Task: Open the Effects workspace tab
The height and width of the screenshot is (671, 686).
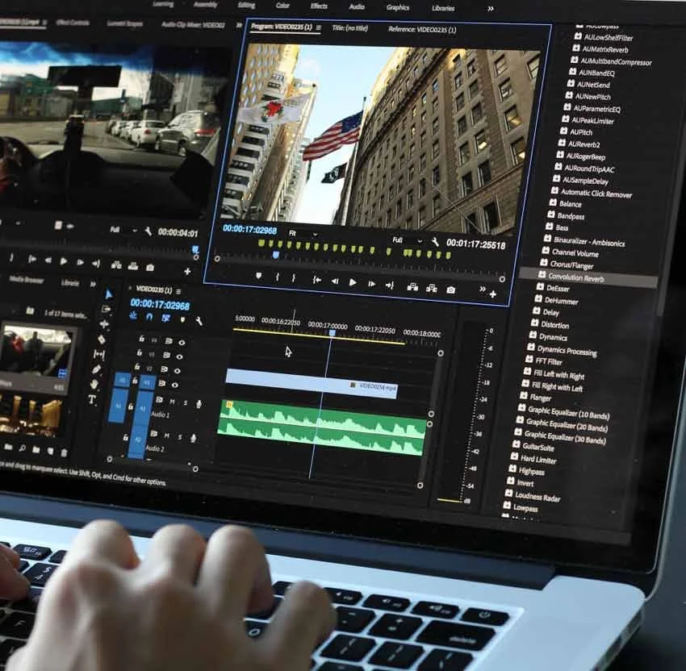Action: pos(319,6)
